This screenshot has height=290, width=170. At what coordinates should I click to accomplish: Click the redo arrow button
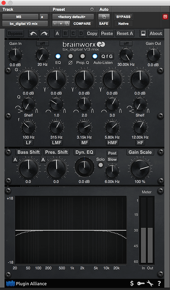point(44,33)
